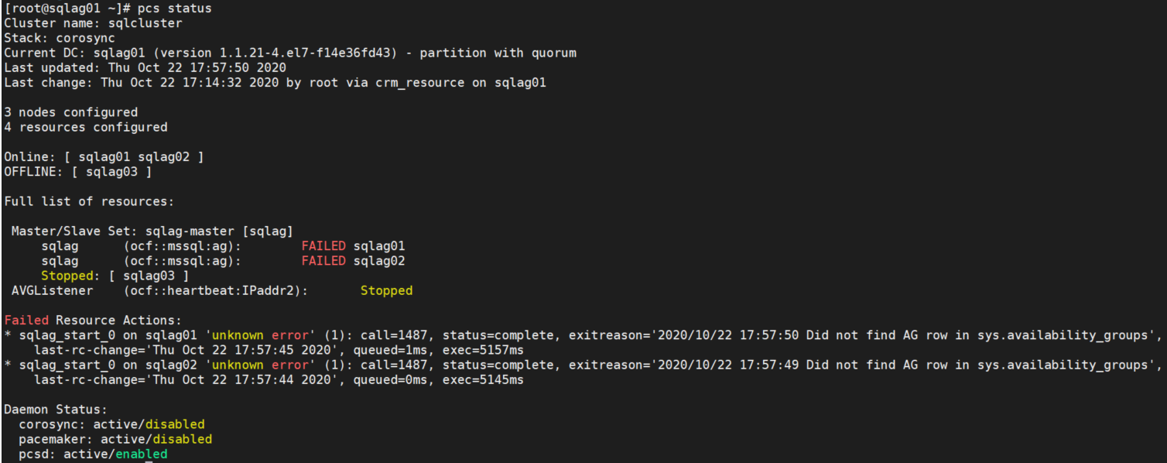This screenshot has width=1167, height=463.
Task: Click the red 'Failed' Resource Actions heading
Action: click(26, 321)
